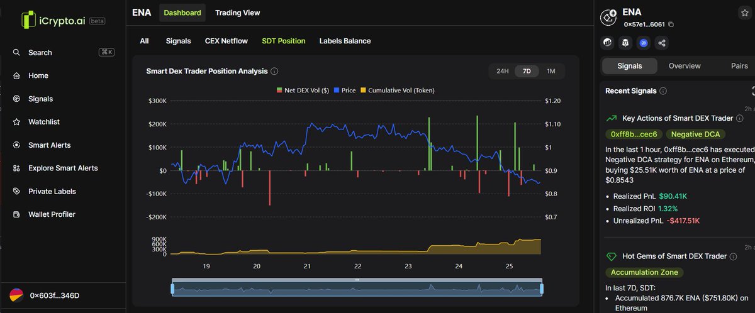Open the Pairs tab in right panel
The width and height of the screenshot is (755, 313).
(x=739, y=66)
